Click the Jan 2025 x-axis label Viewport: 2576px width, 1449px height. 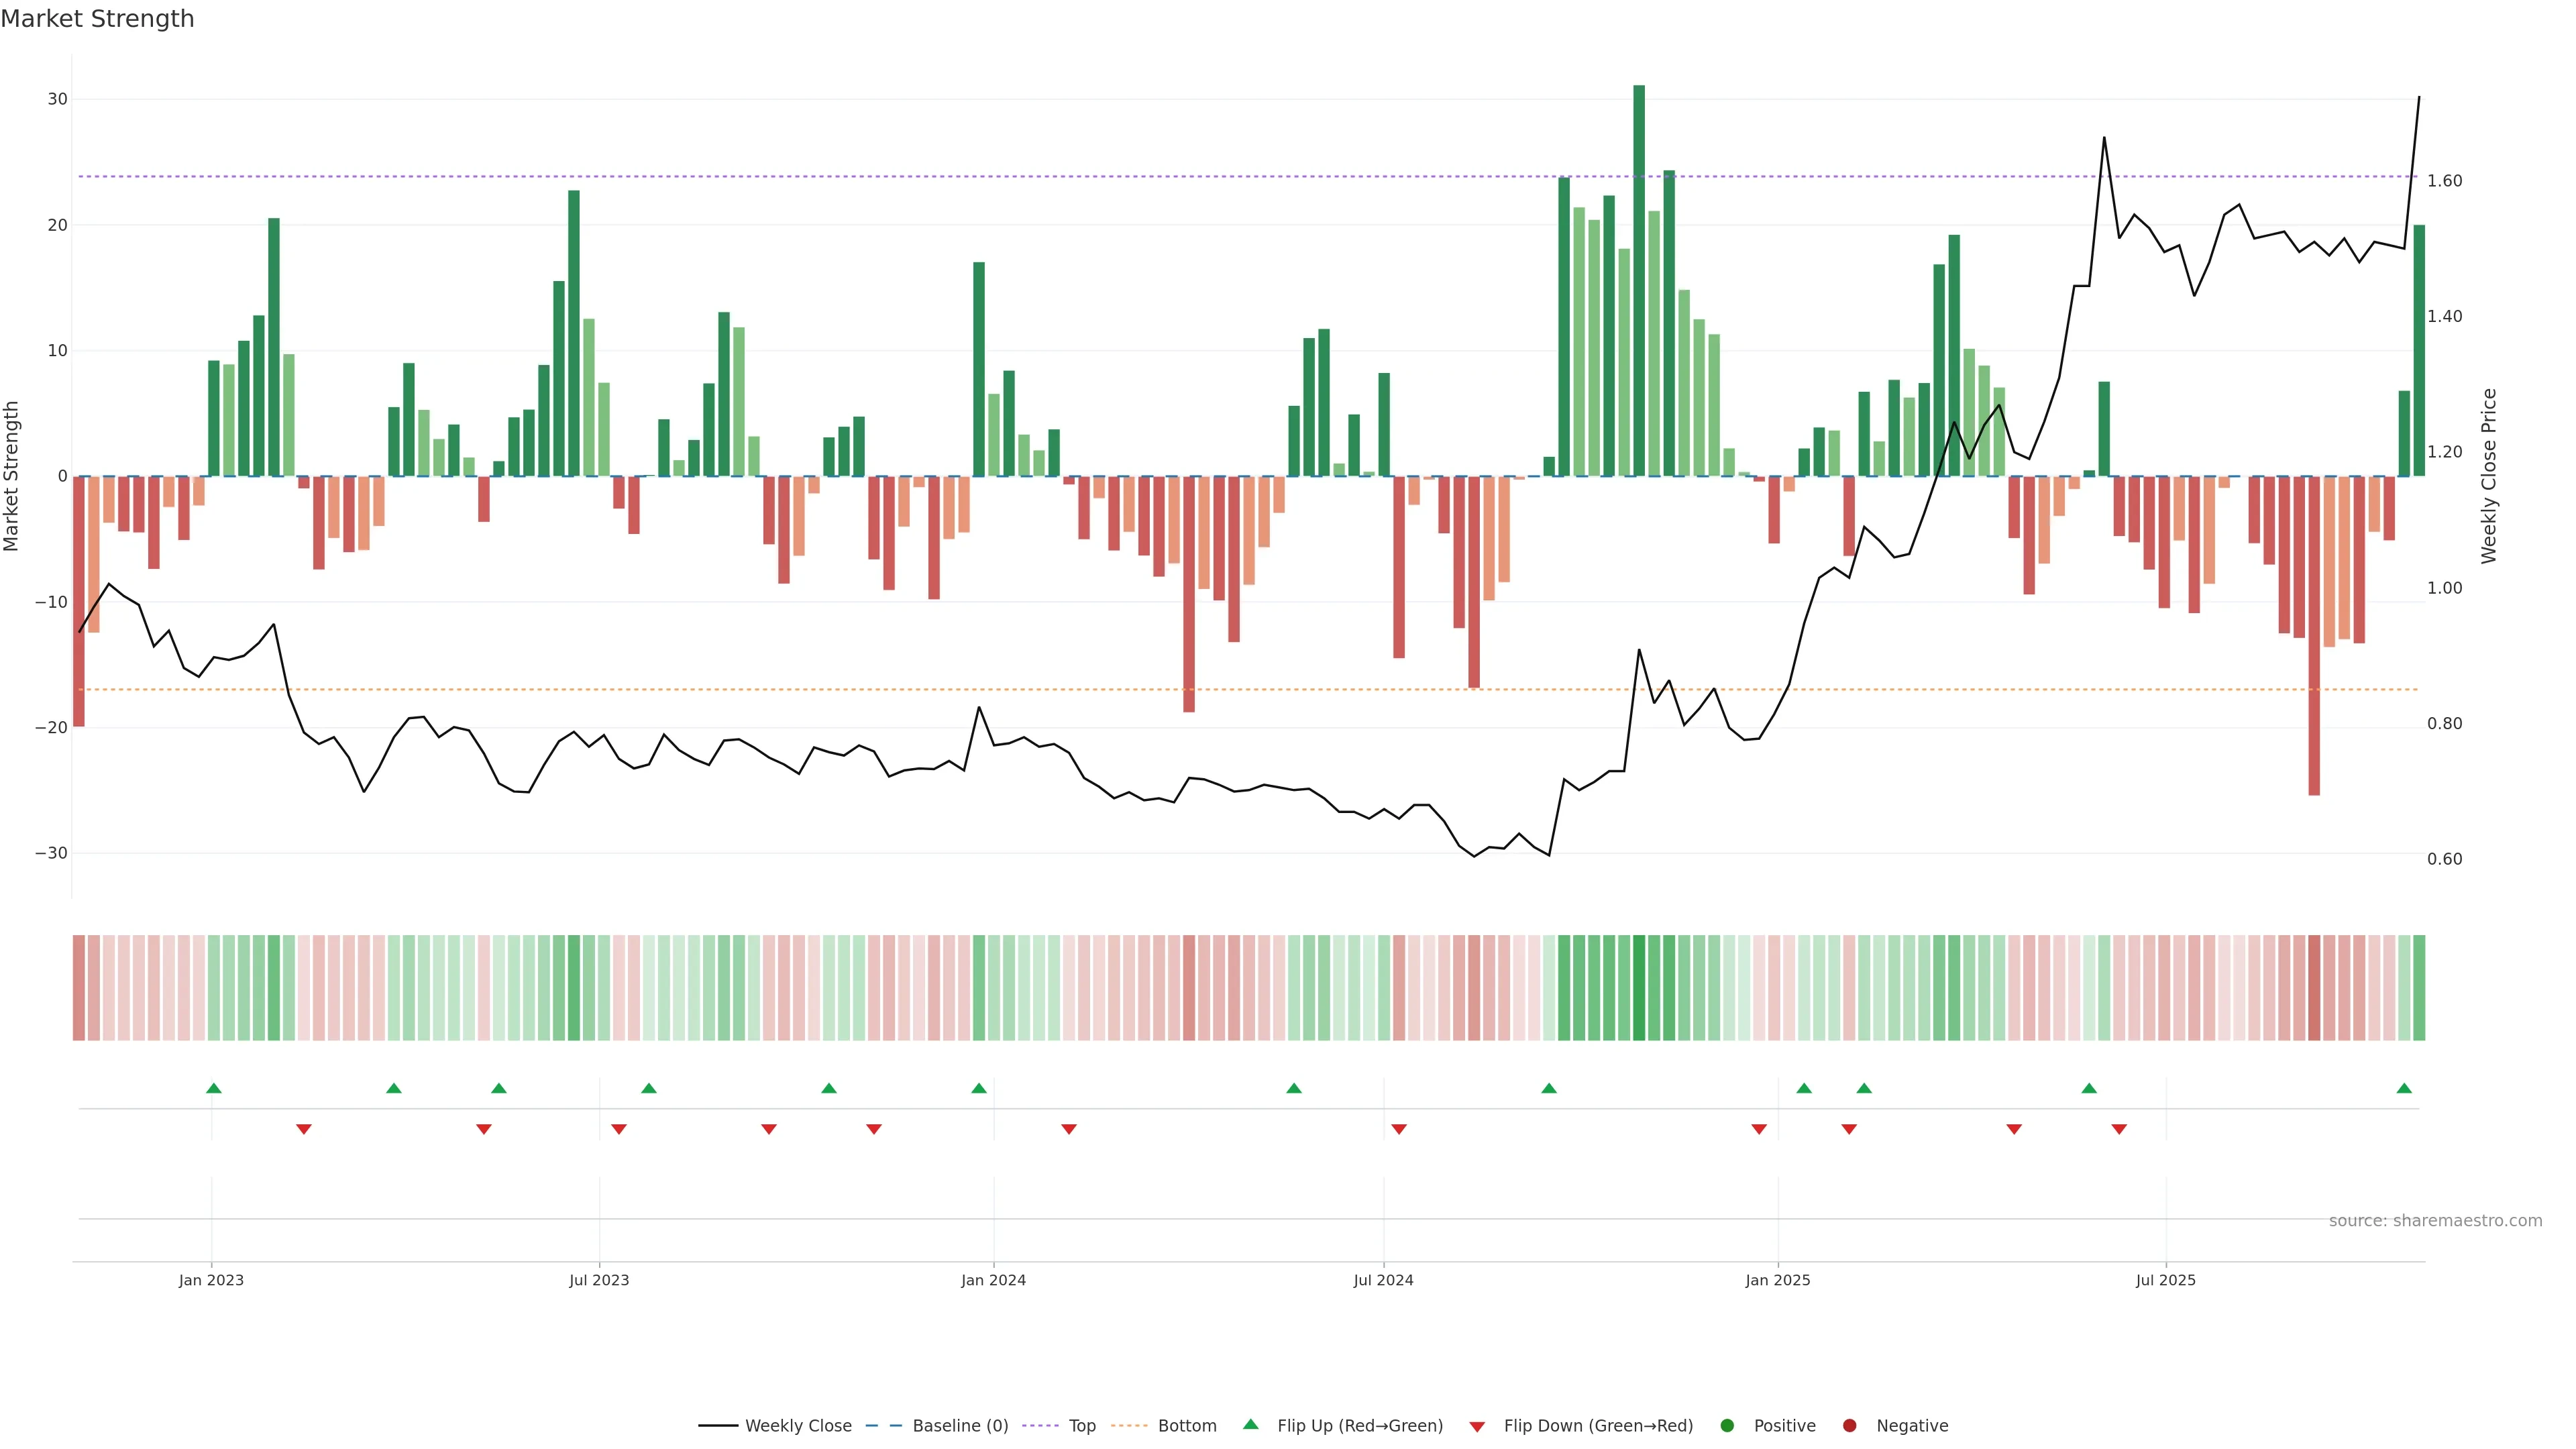pos(1778,1280)
